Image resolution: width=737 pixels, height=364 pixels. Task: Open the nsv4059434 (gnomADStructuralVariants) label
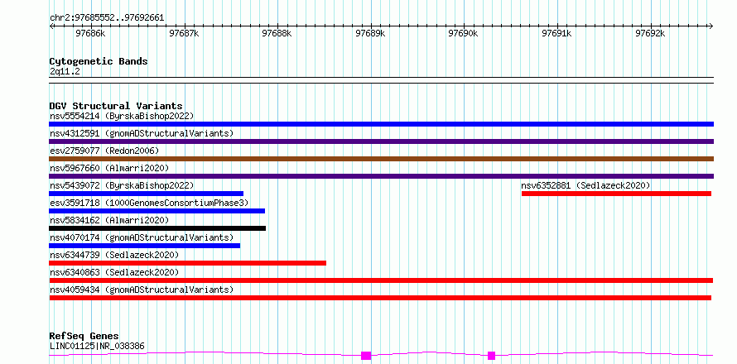pyautogui.click(x=142, y=290)
